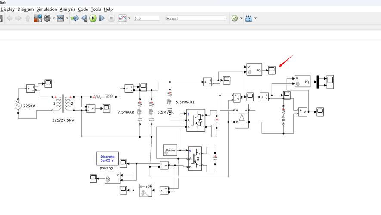This screenshot has width=381, height=215.
Task: Click the Model Advisor checkmark icon
Action: pyautogui.click(x=235, y=18)
